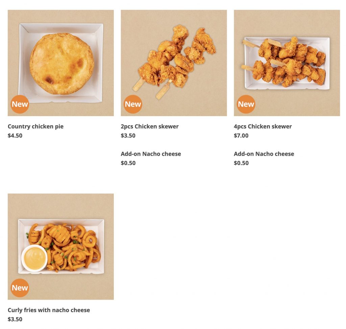Viewport: 346px width, 329px height.
Task: Click the New badge on Country chicken pie
Action: click(20, 104)
